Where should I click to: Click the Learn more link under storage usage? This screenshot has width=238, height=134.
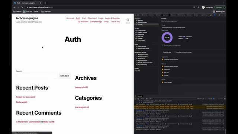[164, 30]
